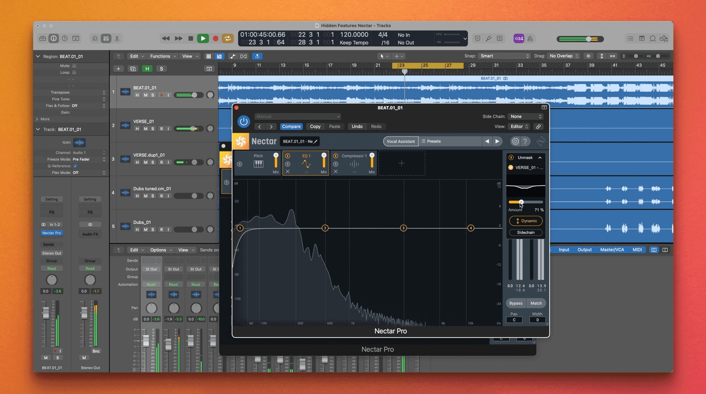This screenshot has height=394, width=706.
Task: Click the purple 1234 count-in button
Action: click(x=519, y=39)
